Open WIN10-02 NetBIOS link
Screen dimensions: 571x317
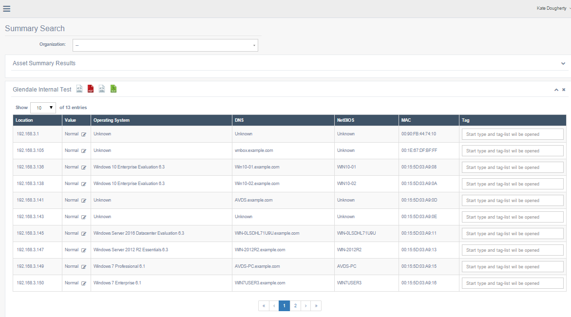coord(346,184)
